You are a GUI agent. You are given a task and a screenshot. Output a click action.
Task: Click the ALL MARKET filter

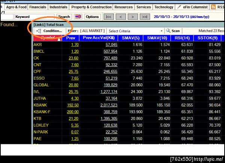(92, 31)
